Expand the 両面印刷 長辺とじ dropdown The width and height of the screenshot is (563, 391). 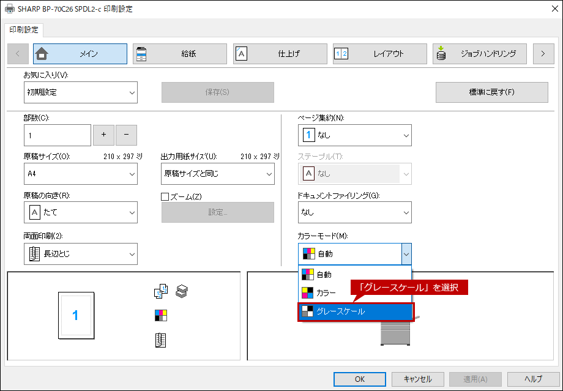pyautogui.click(x=81, y=254)
